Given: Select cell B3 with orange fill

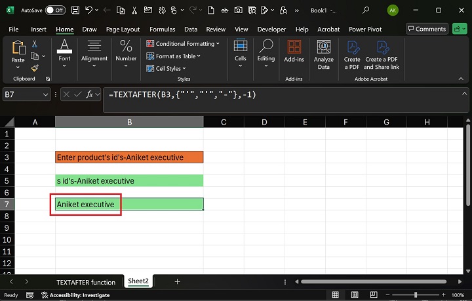Looking at the screenshot, I should [x=129, y=157].
